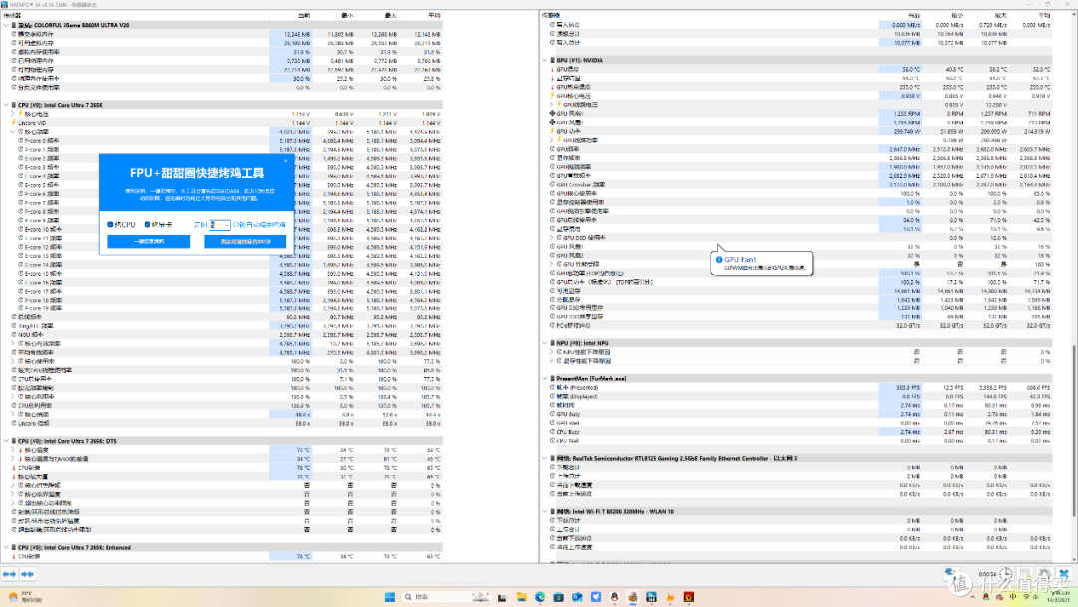Screen dimensions: 1078x607
Task: Click the one-key start stress test button
Action: (x=148, y=242)
